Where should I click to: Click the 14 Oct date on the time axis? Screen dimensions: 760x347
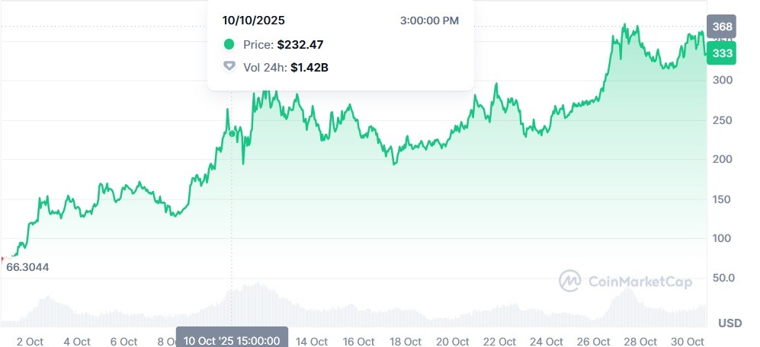click(x=312, y=341)
